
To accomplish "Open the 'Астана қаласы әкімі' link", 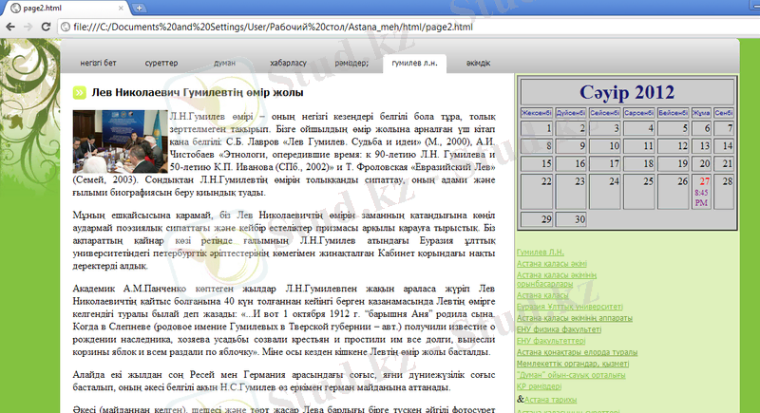I will pos(552,263).
